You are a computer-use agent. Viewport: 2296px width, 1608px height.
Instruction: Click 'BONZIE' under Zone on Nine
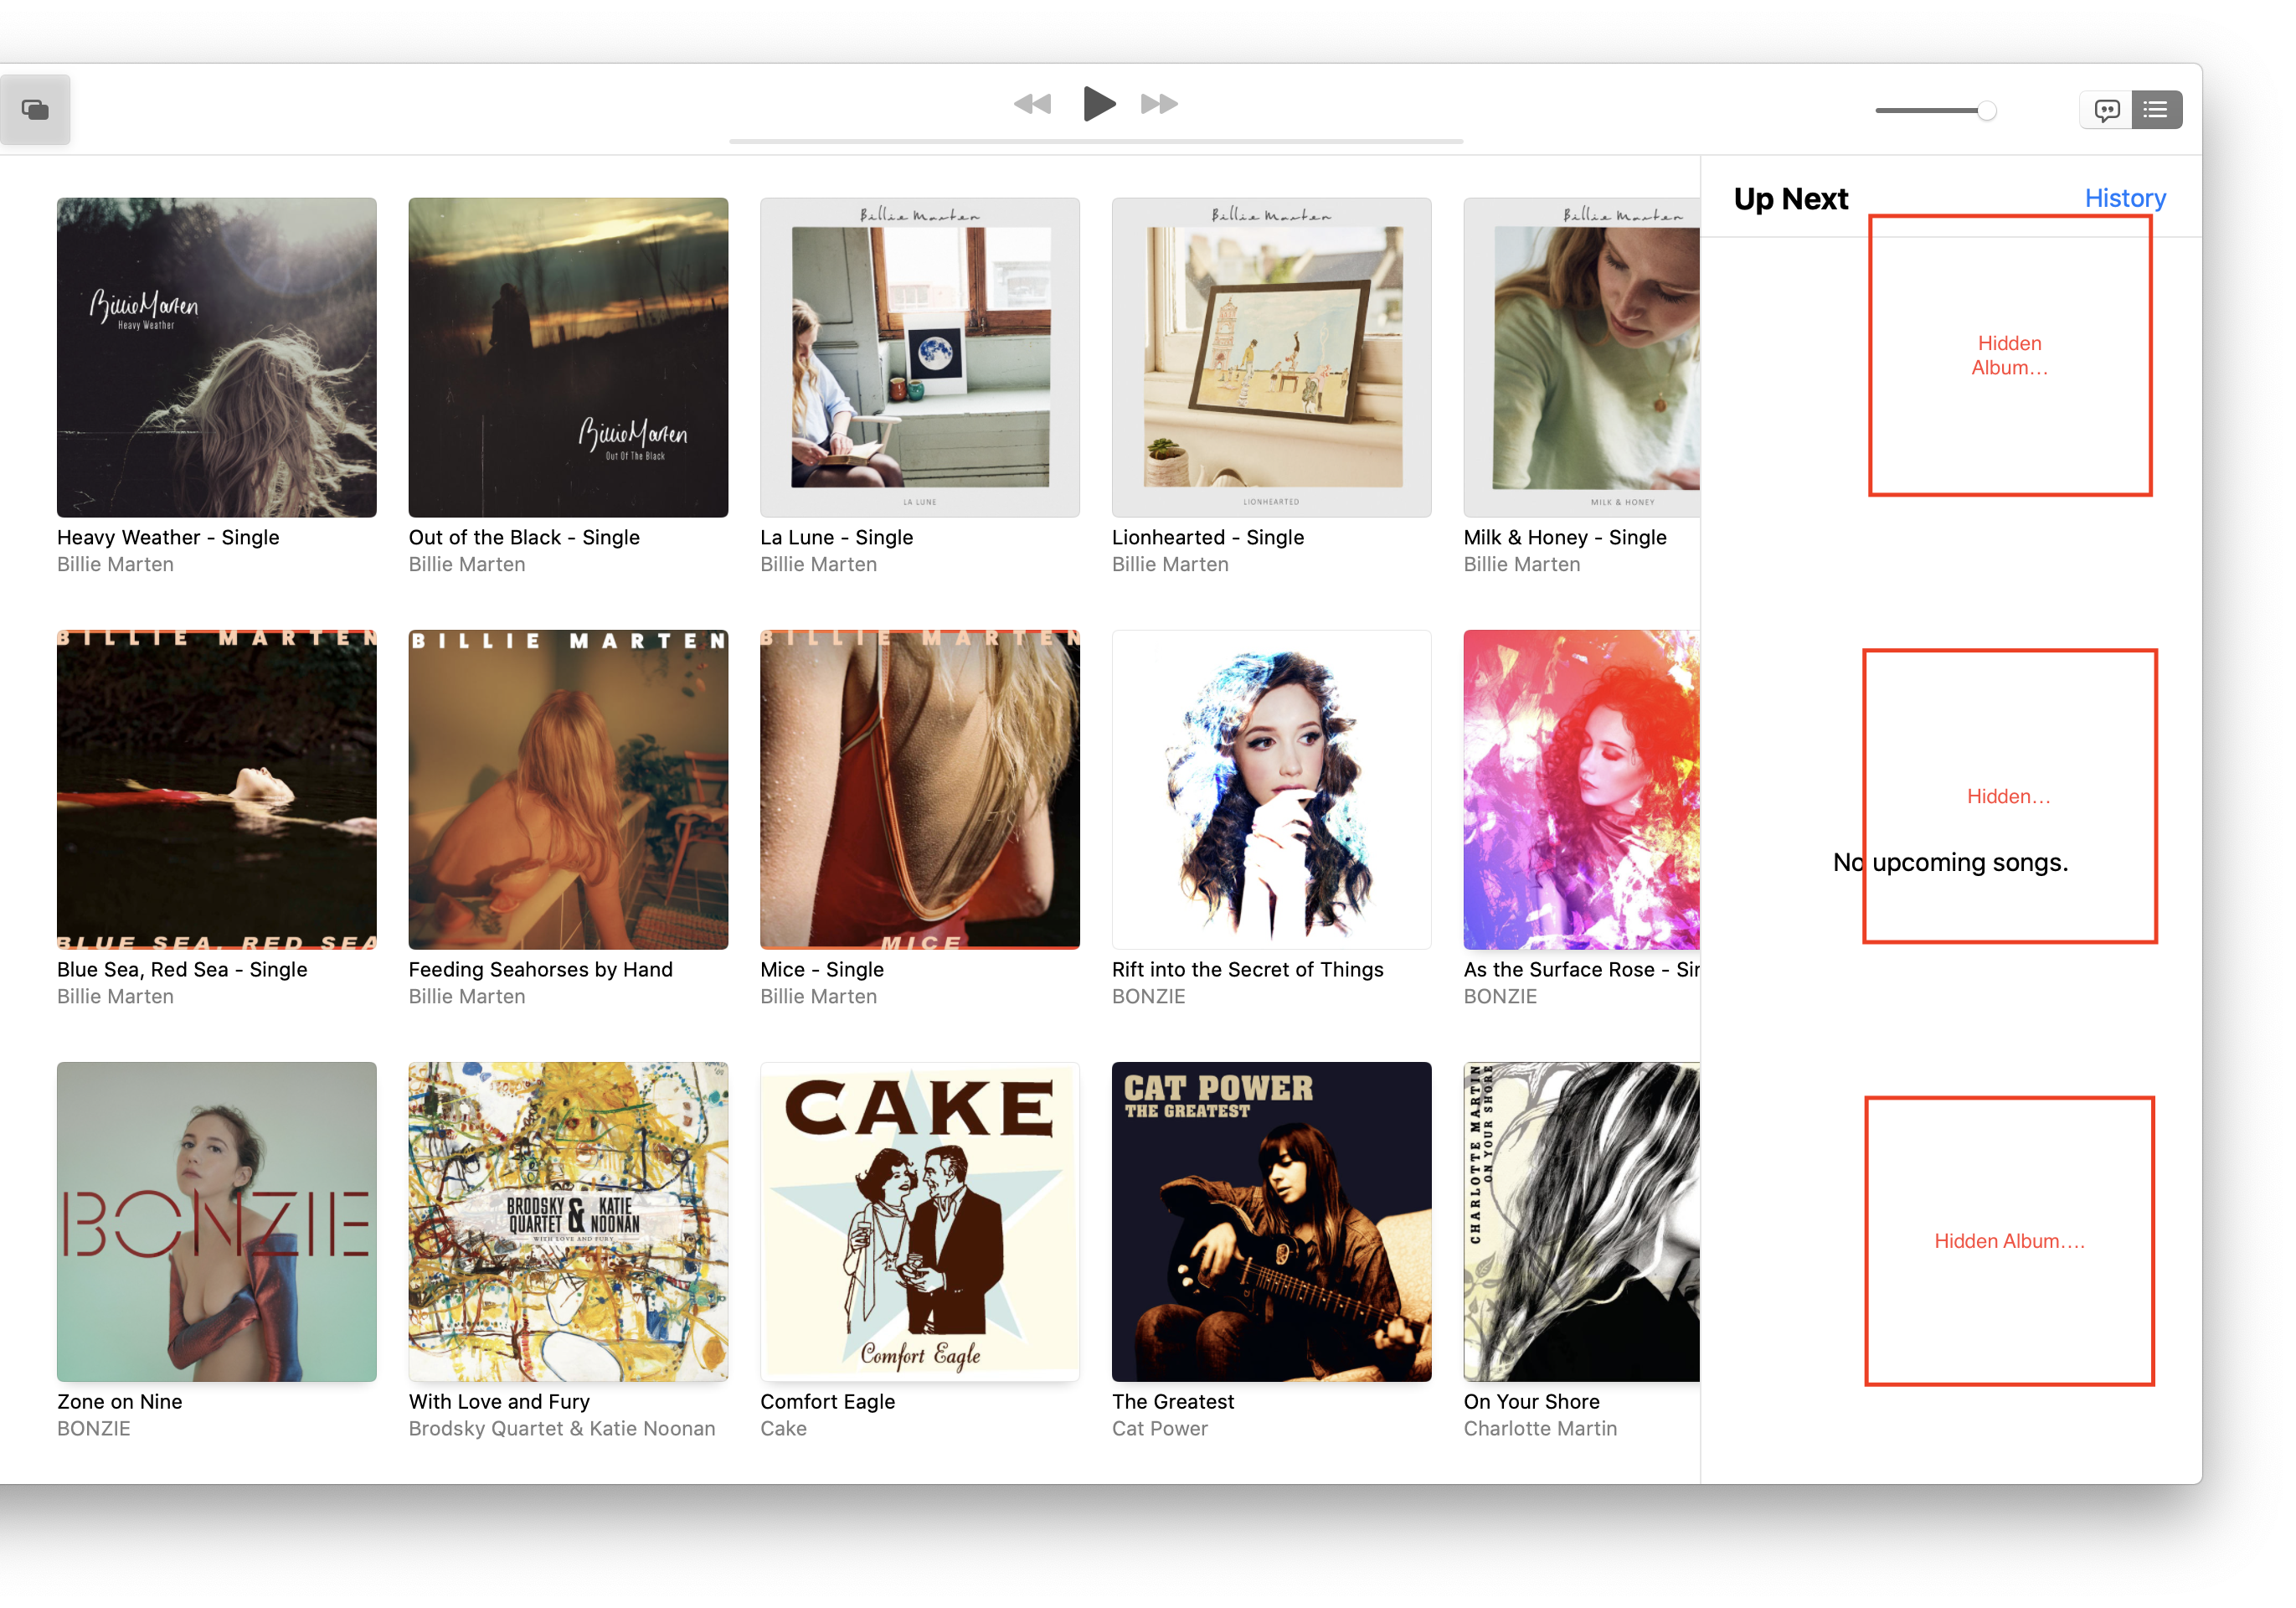coord(94,1428)
